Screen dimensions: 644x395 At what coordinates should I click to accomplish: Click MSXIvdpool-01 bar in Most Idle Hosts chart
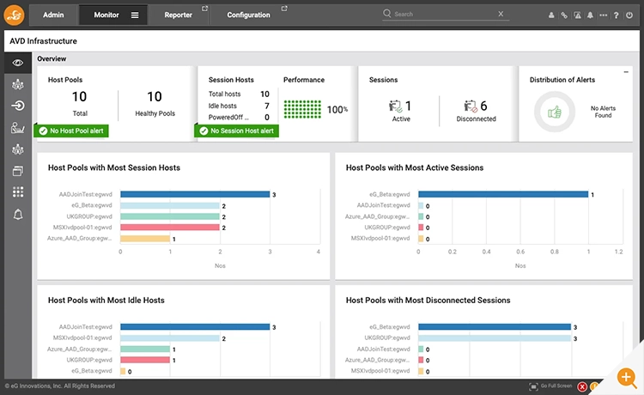click(170, 338)
